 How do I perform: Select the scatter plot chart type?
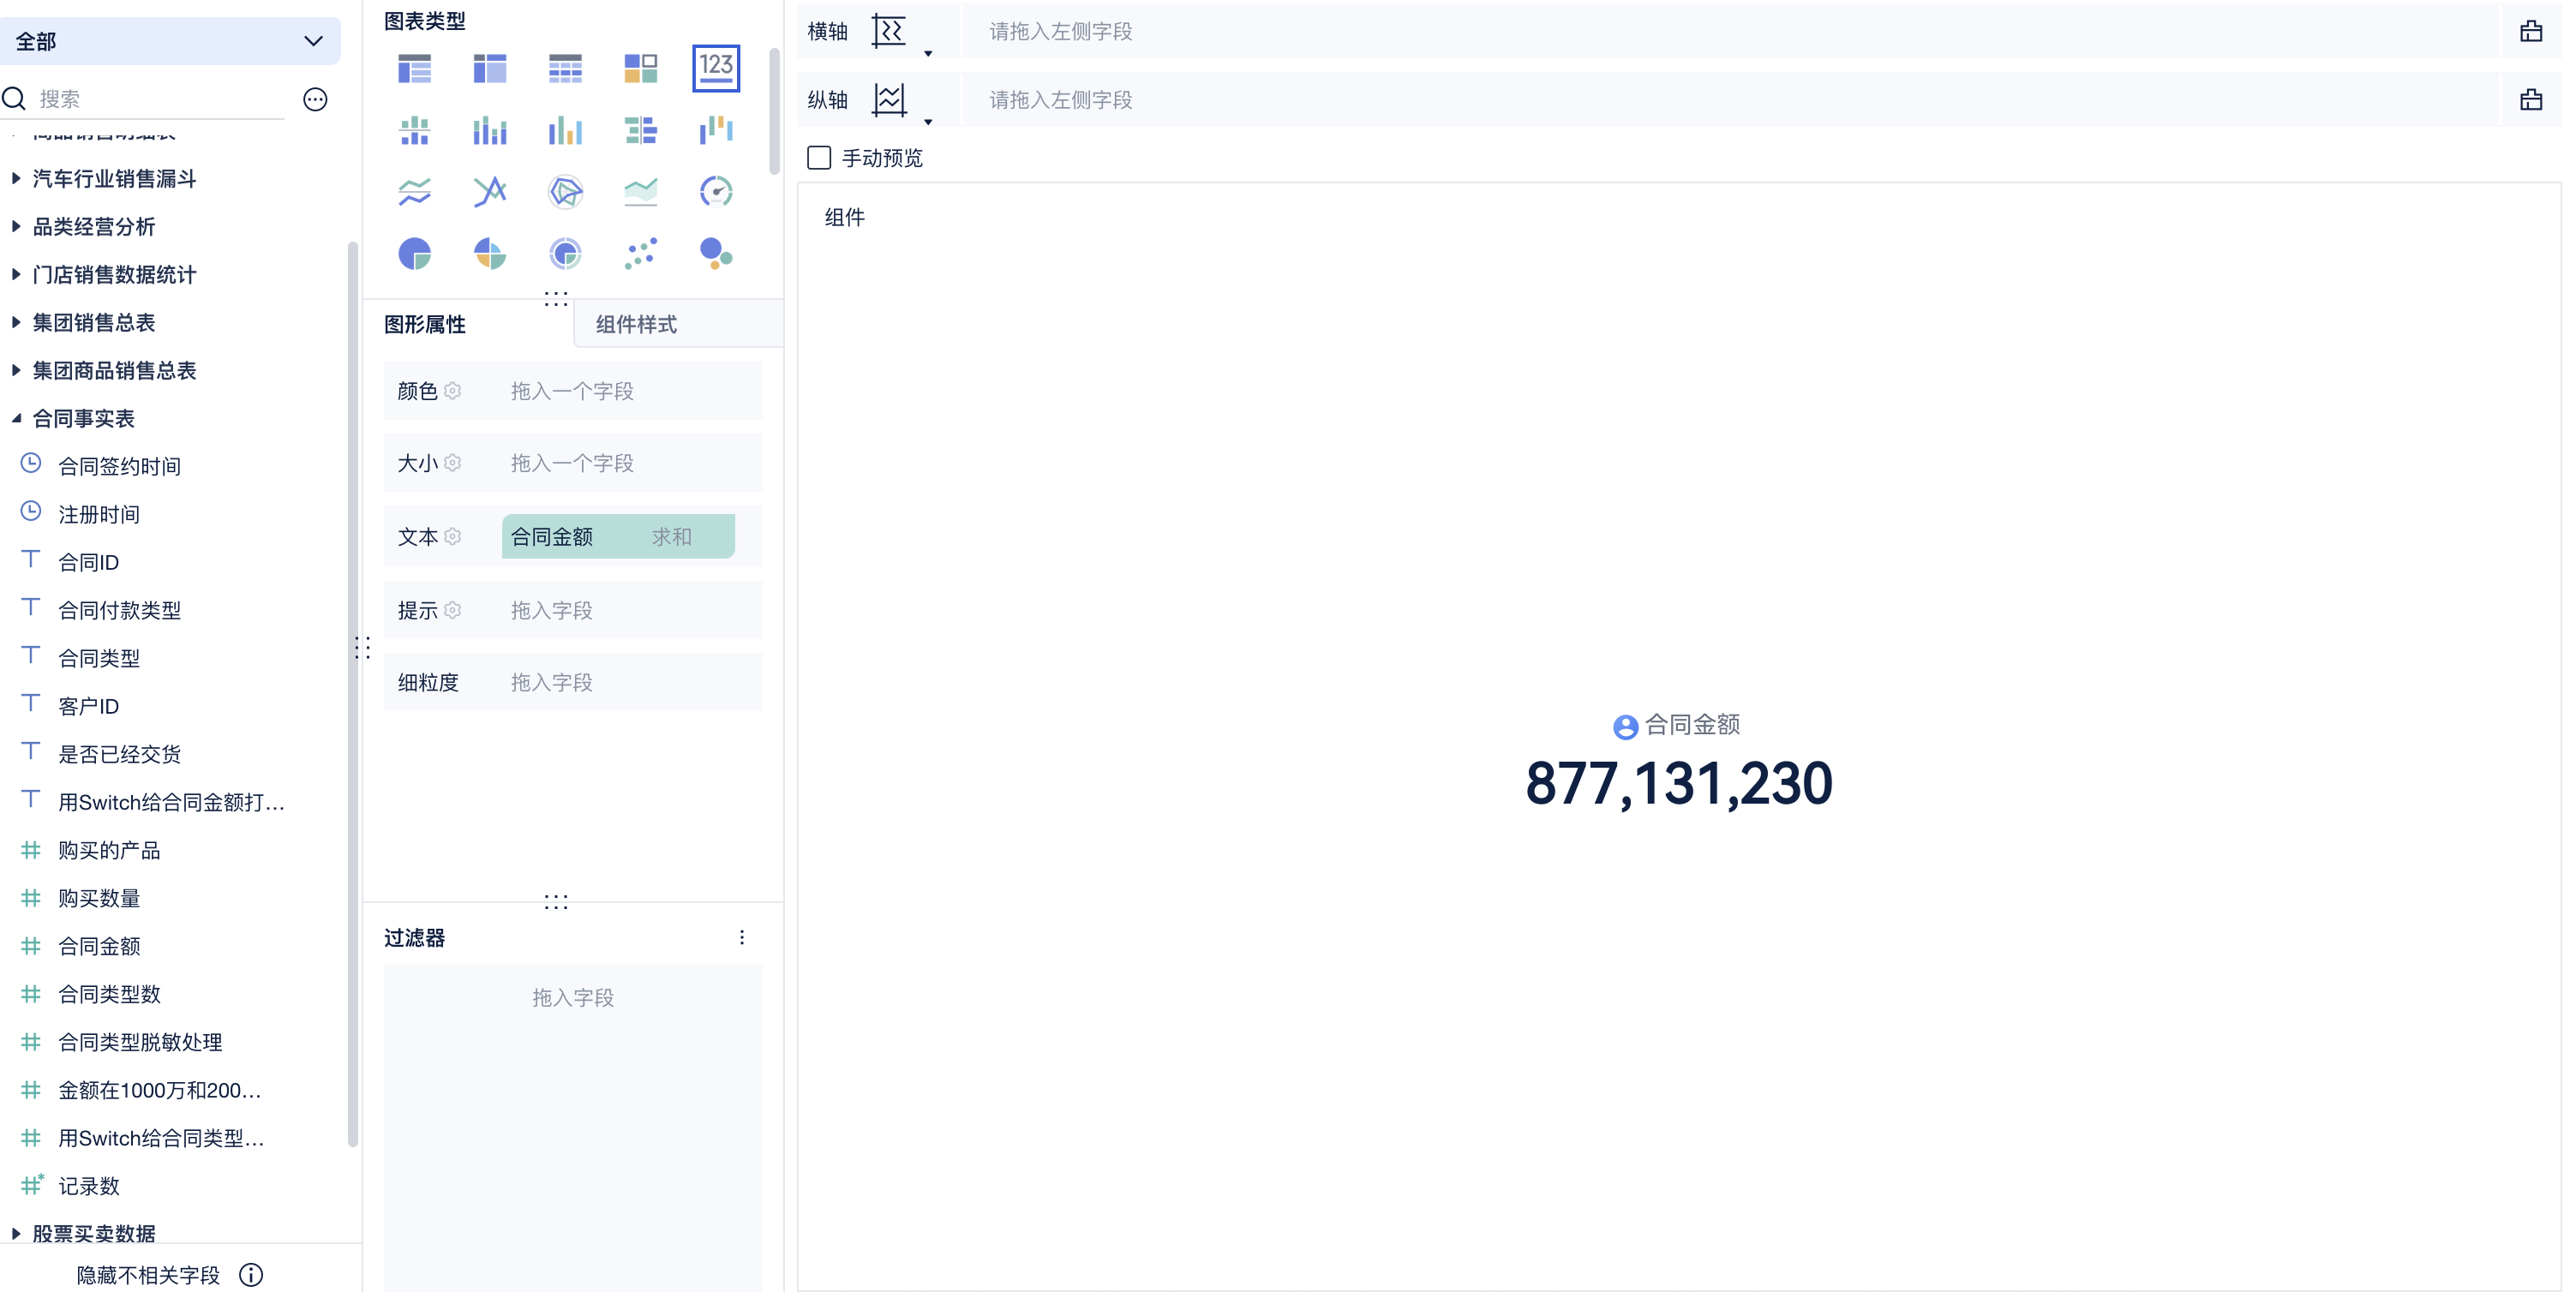(640, 254)
